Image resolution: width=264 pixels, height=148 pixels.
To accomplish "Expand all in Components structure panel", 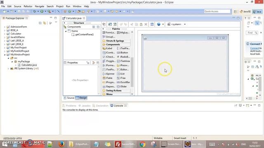I will (94, 27).
